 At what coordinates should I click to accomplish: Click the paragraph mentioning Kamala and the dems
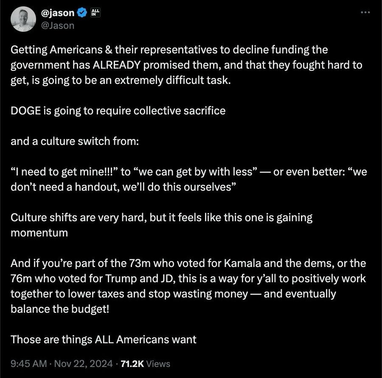click(188, 279)
